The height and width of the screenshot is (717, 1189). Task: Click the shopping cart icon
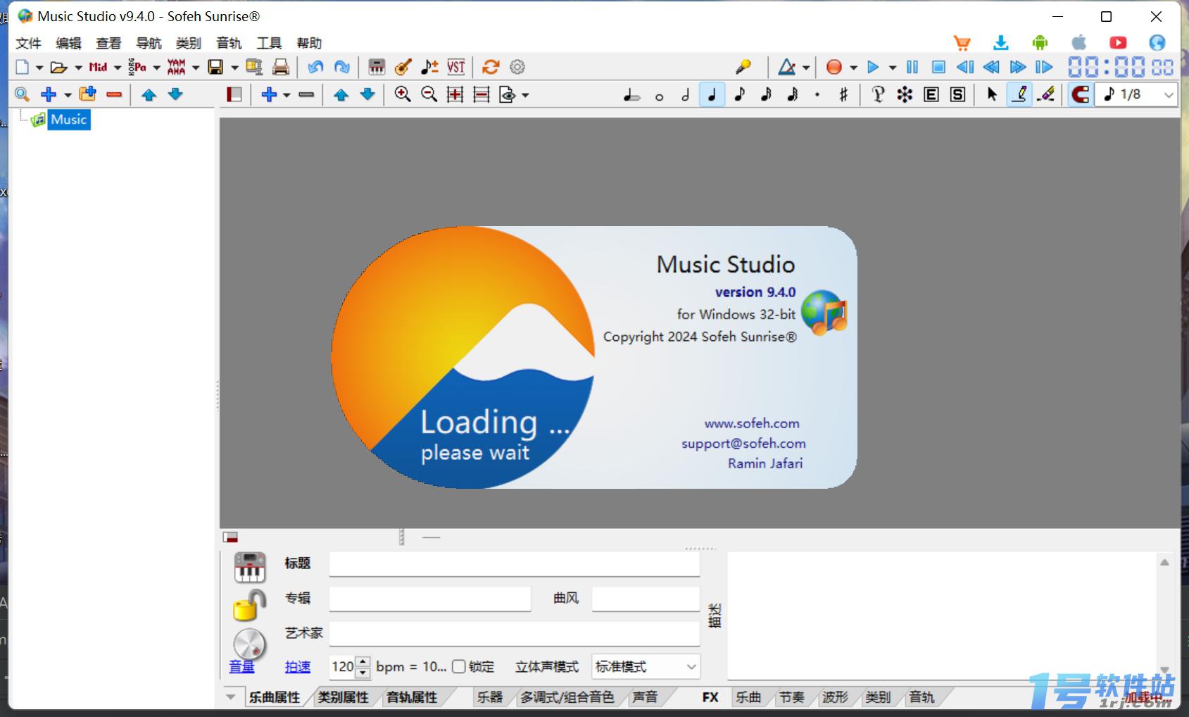pyautogui.click(x=962, y=43)
